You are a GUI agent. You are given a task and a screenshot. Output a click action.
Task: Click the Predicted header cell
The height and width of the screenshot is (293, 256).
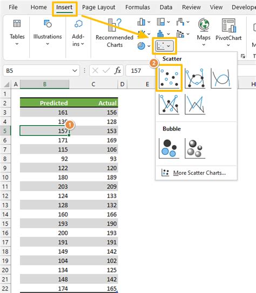point(44,103)
